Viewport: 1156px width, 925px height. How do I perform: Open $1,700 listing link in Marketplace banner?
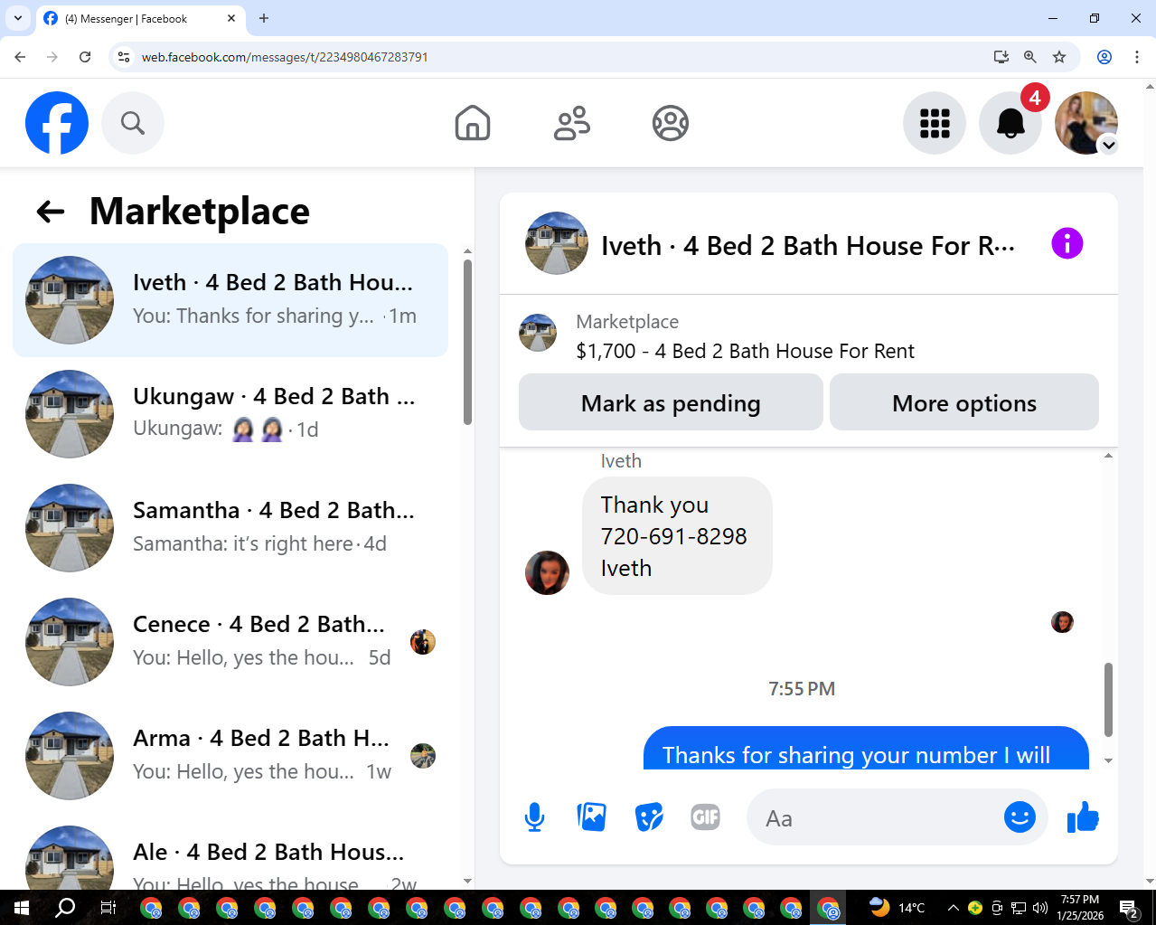coord(745,351)
